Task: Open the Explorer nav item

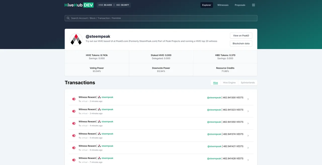Action: click(x=207, y=5)
